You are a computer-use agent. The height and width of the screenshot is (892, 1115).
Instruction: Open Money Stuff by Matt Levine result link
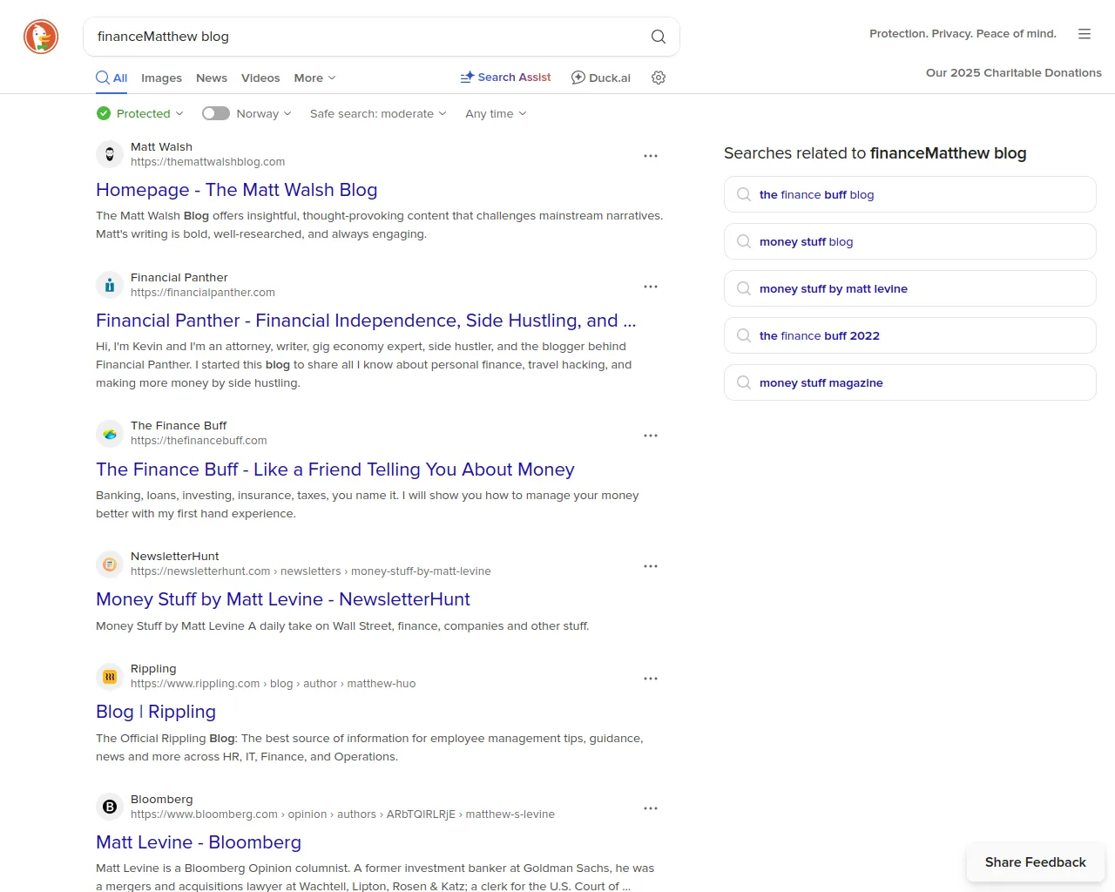[283, 599]
